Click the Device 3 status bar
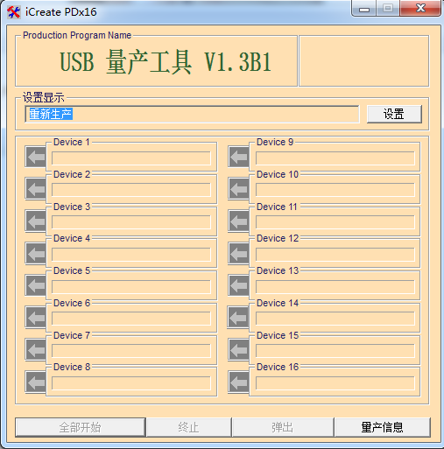This screenshot has width=444, height=449. pyautogui.click(x=131, y=222)
